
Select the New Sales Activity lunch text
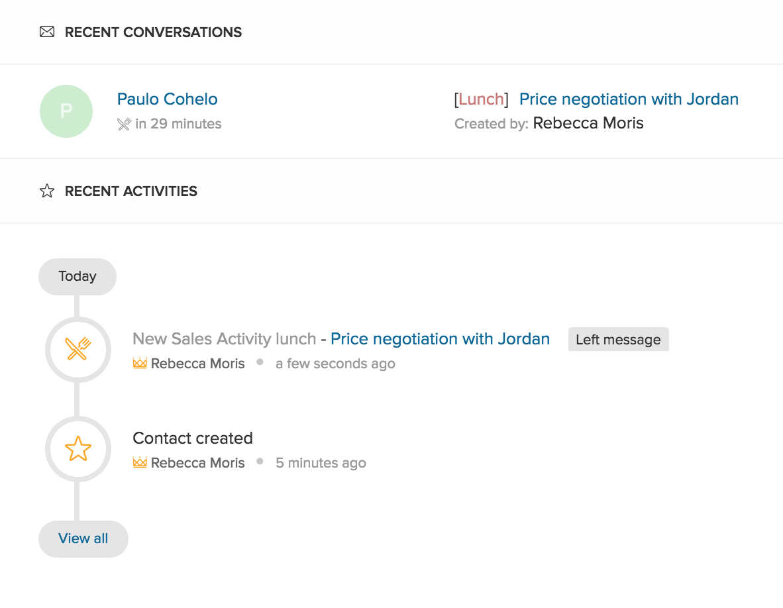tap(224, 339)
